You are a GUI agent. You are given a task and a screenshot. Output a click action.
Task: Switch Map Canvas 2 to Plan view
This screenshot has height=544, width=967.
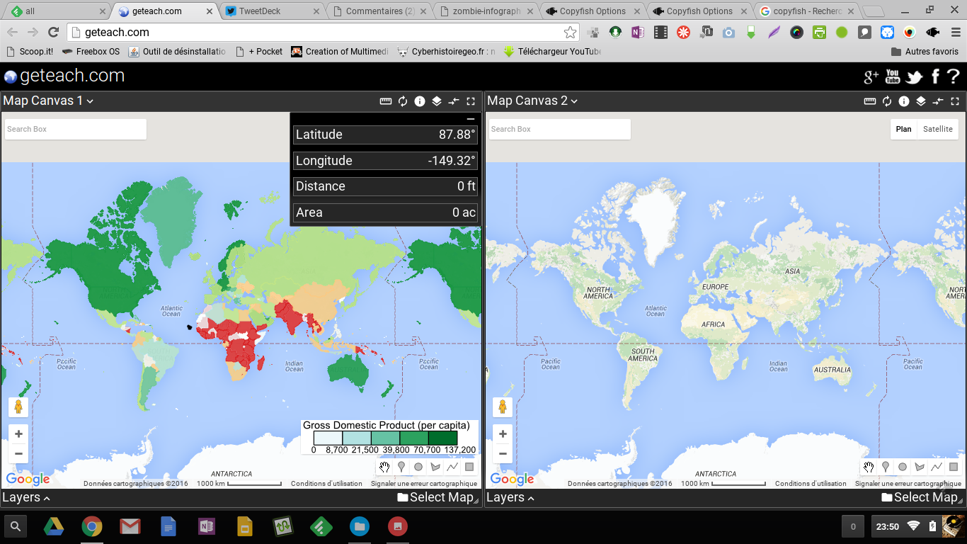[903, 129]
